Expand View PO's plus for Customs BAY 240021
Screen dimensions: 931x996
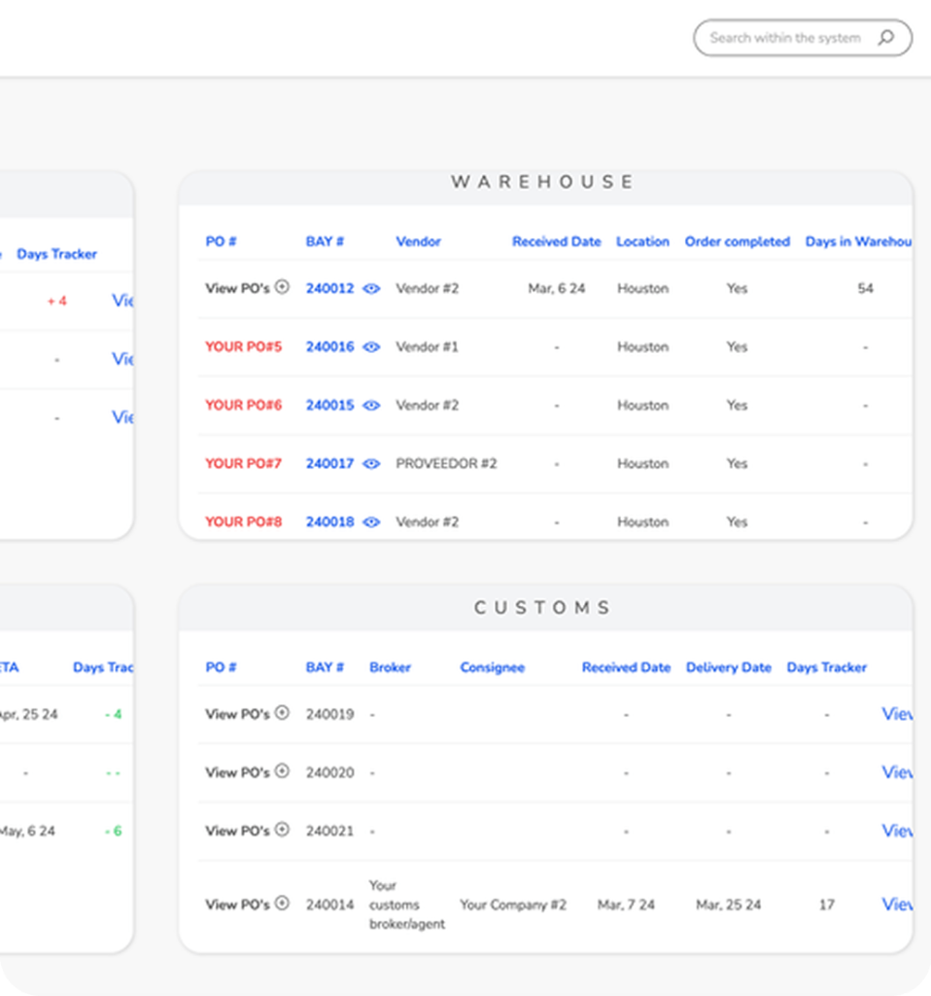point(283,830)
